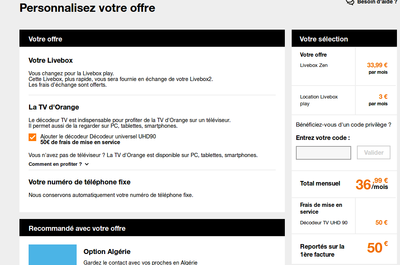
Task: Click the 36,99 €/mois total amount
Action: [x=372, y=184]
